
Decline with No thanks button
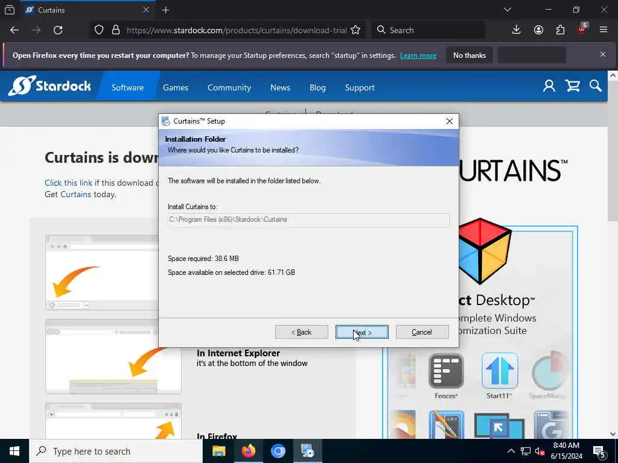coord(470,55)
